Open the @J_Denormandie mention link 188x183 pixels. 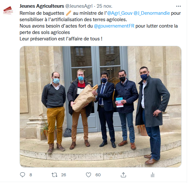pyautogui.click(x=152, y=13)
